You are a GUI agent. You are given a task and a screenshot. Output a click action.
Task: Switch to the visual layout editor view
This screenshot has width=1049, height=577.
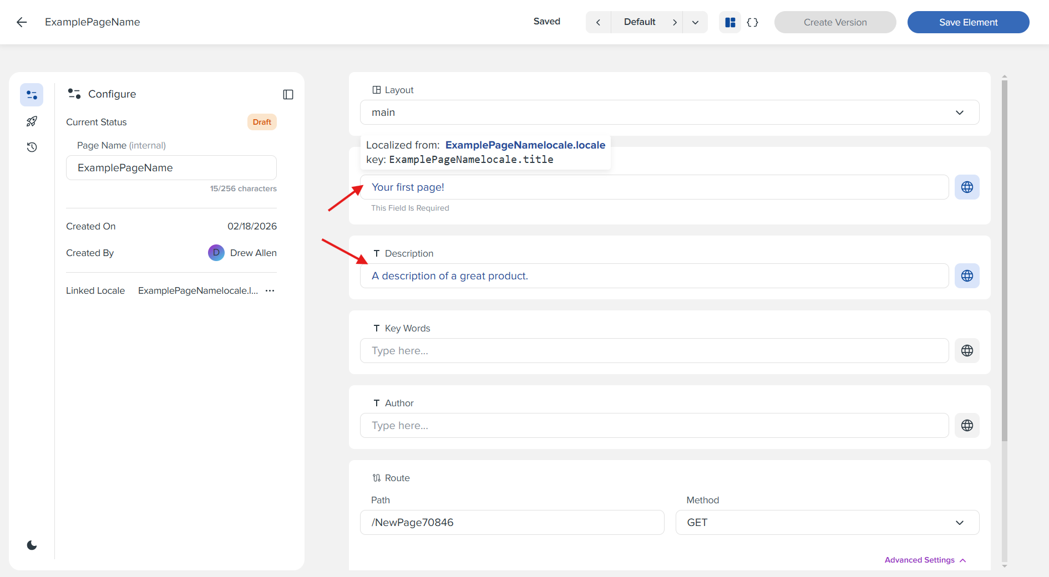(730, 22)
